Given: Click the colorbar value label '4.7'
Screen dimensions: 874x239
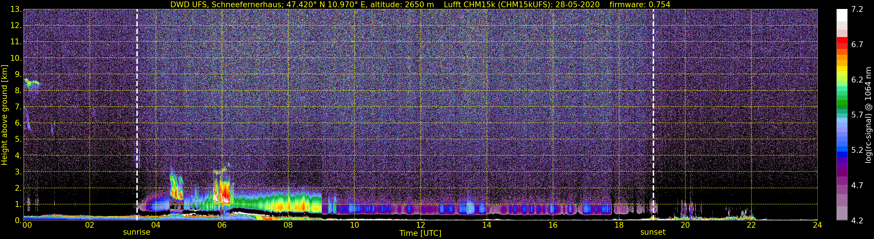Looking at the screenshot, I should (x=857, y=185).
